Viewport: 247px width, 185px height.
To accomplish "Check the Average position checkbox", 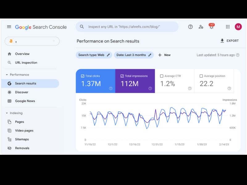I will tap(201, 76).
